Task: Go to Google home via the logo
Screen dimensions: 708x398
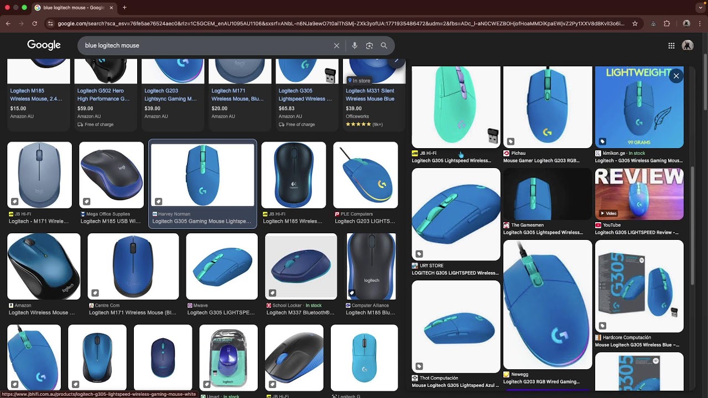Action: [44, 45]
